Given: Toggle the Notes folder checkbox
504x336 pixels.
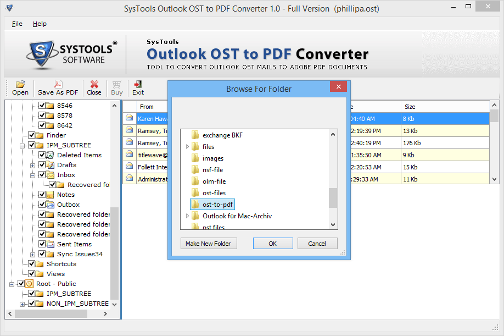Looking at the screenshot, I should (42, 195).
